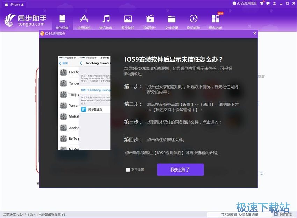Viewport: 297px width, 218px height.
Task: Open the skin (T-shirt) theme icon
Action: (262, 3)
